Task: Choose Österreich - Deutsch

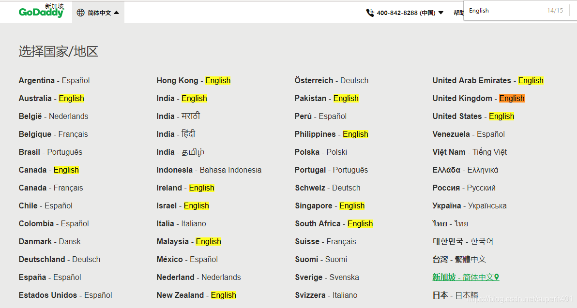Action: click(332, 80)
